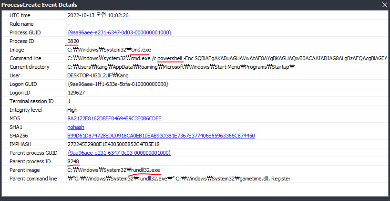
Task: Close the ProcessCreate Event Details window
Action: 385,5
